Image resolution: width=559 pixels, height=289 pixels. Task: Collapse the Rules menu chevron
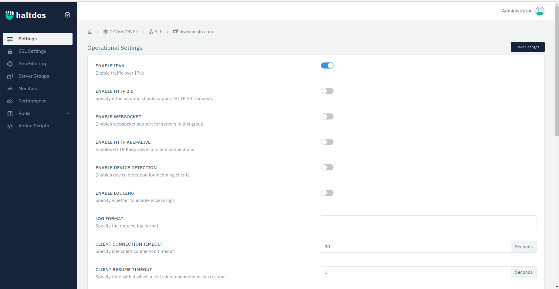pos(68,113)
